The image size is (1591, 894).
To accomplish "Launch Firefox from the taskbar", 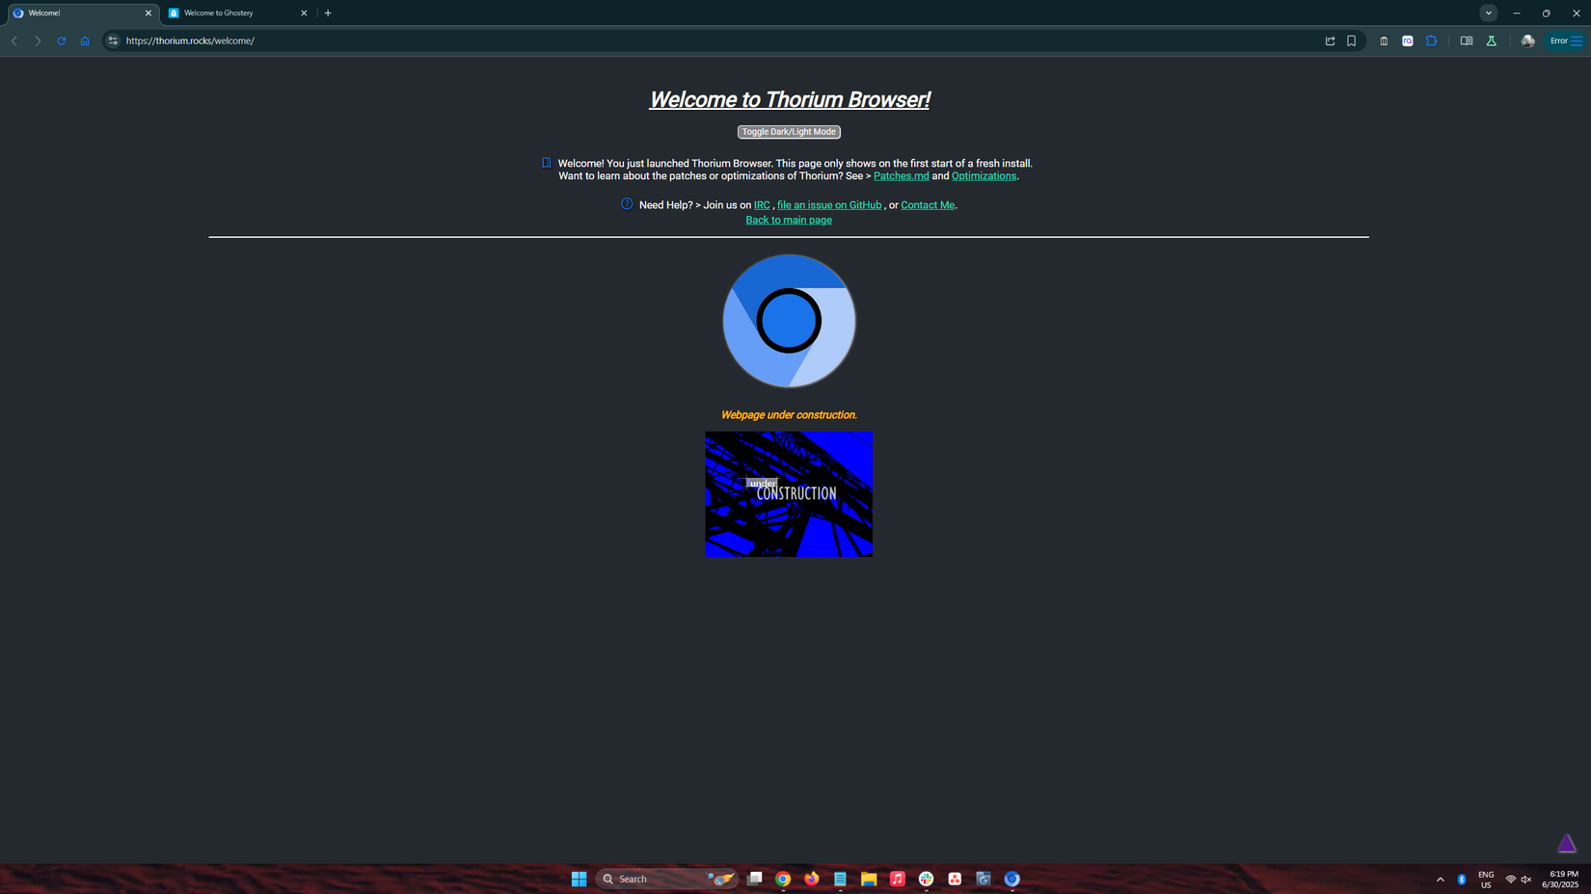I will tap(811, 879).
